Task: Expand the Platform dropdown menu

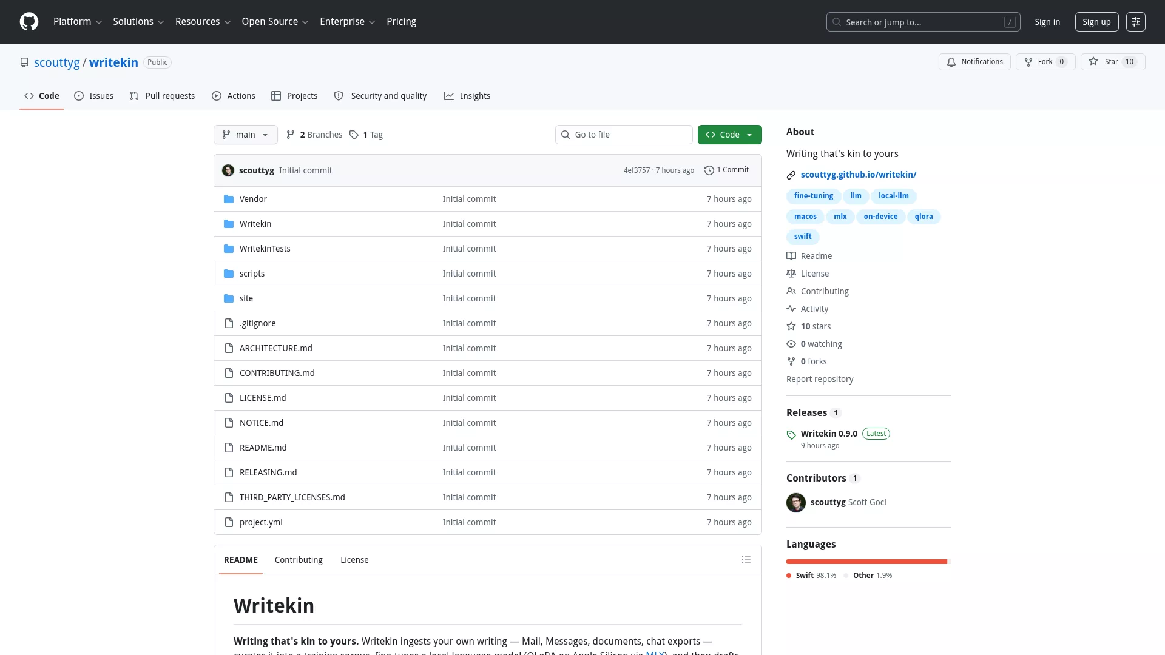Action: click(78, 22)
